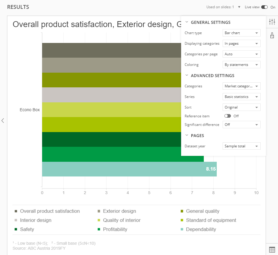Toggle Standard of equipment legend item
The height and width of the screenshot is (255, 278).
[x=208, y=220]
